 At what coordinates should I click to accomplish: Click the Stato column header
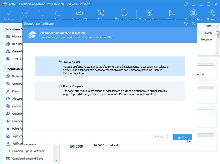(208, 26)
